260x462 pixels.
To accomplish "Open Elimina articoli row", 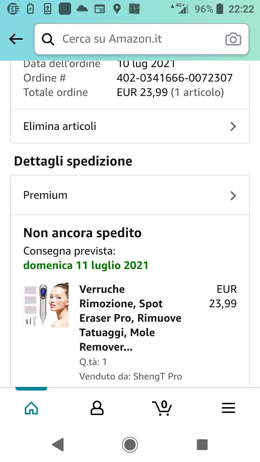I will tap(130, 126).
